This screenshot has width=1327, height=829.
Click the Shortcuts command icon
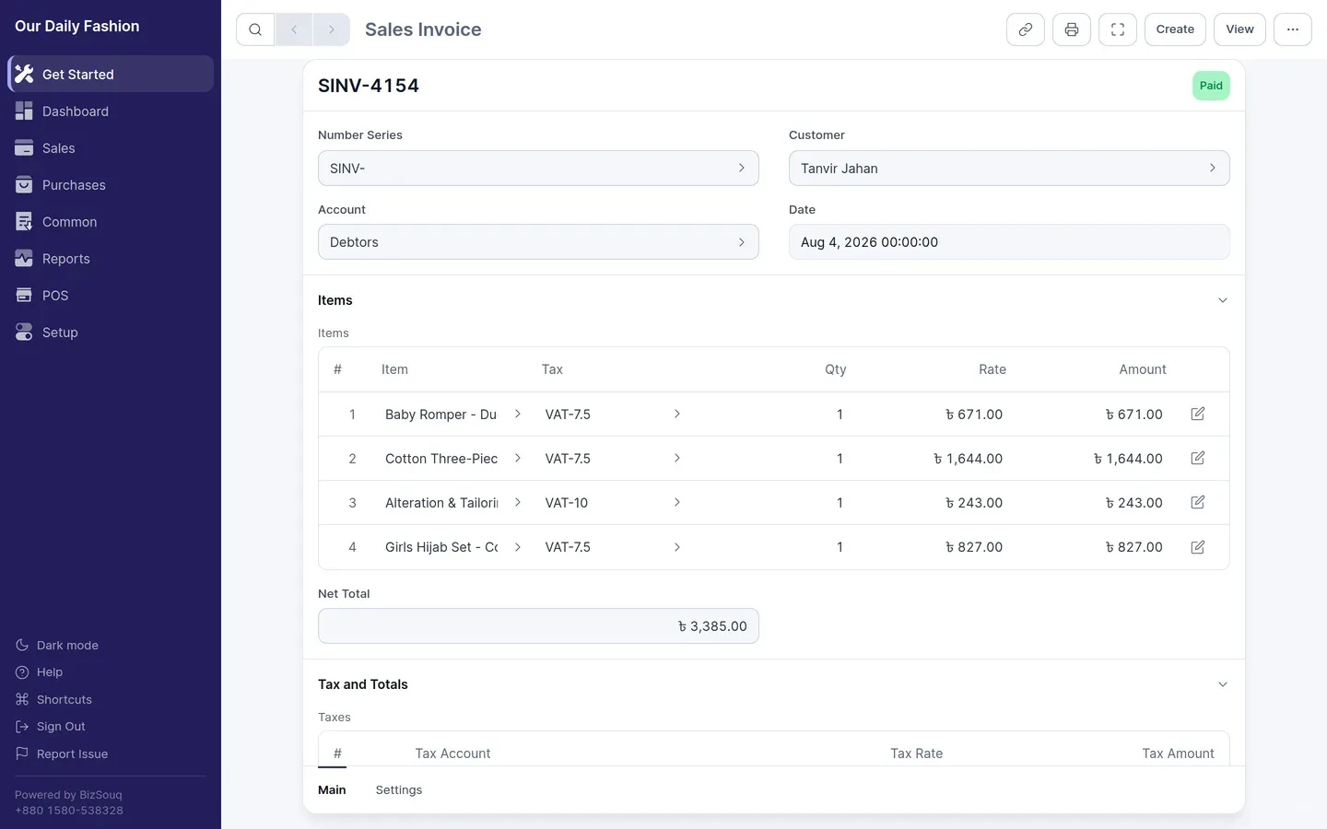coord(22,699)
